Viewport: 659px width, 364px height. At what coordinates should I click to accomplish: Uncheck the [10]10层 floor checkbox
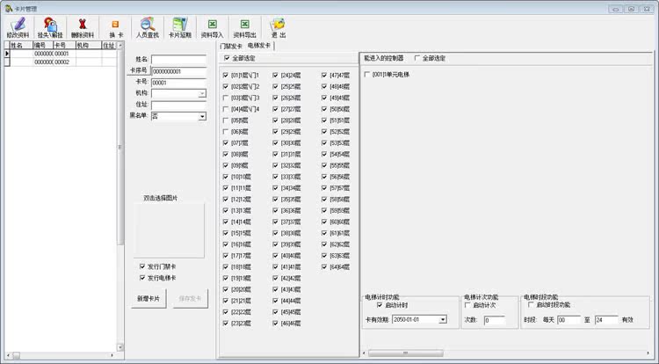tap(226, 177)
